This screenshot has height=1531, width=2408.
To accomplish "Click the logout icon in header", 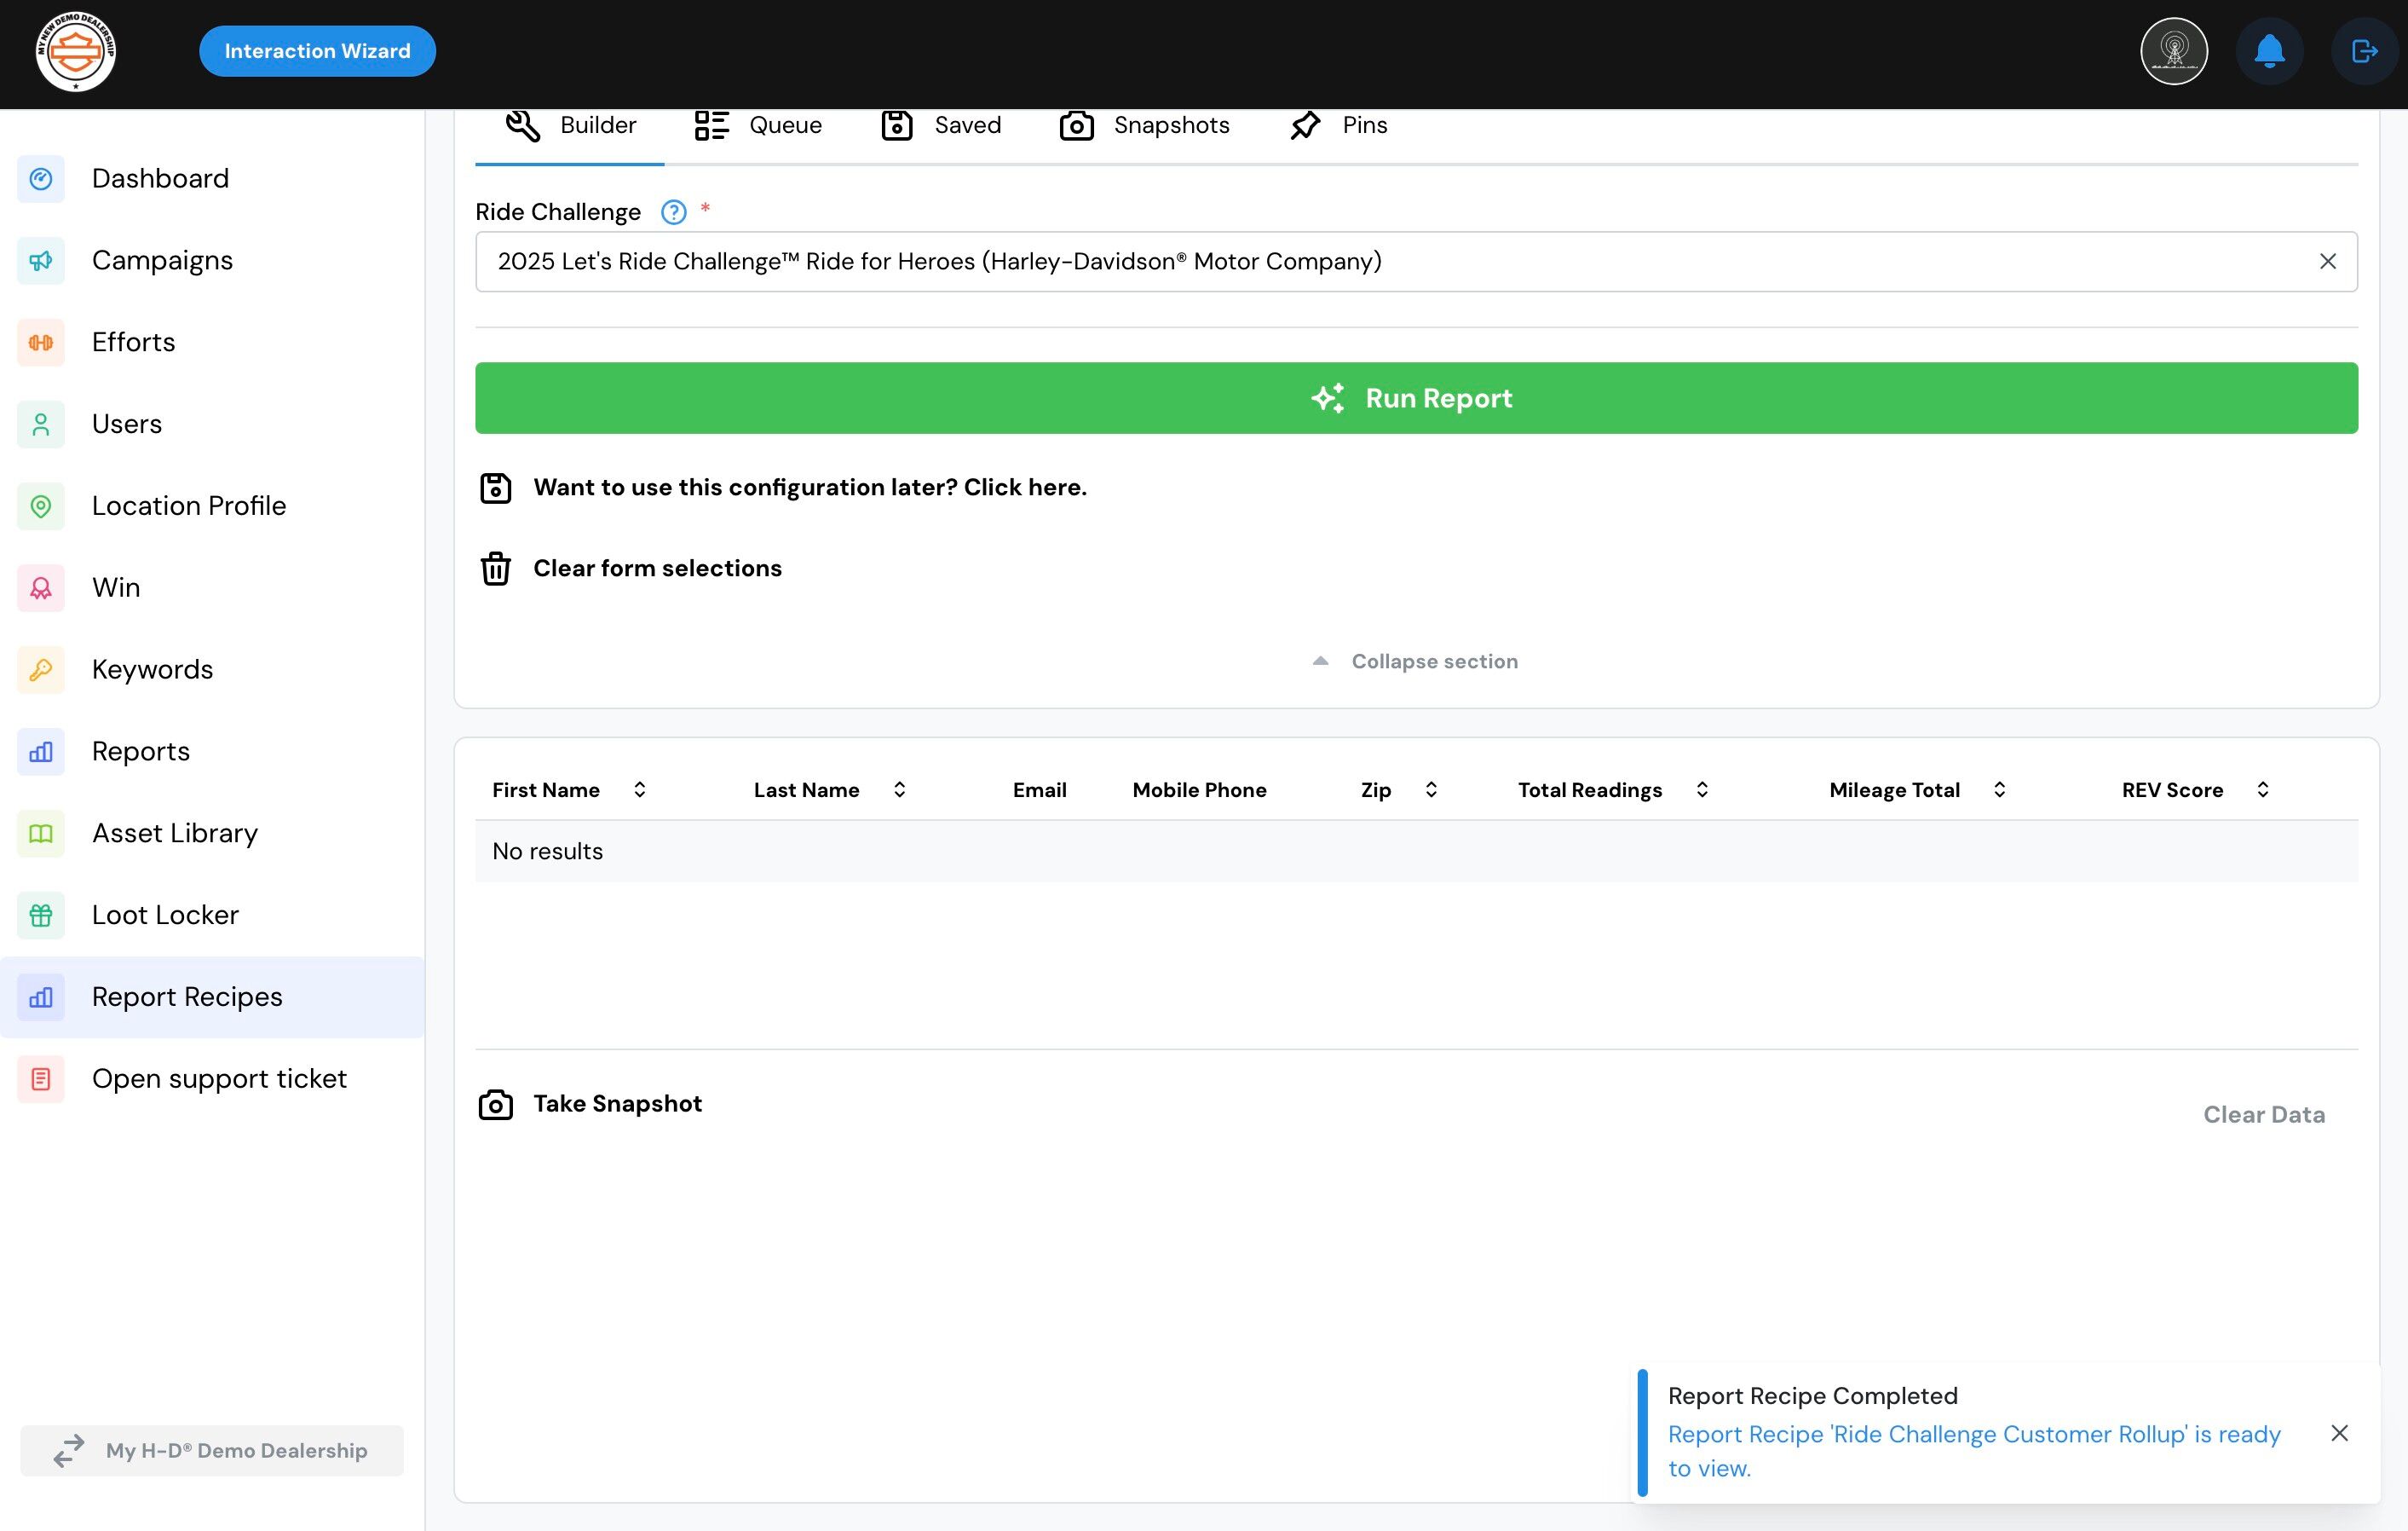I will click(x=2363, y=51).
